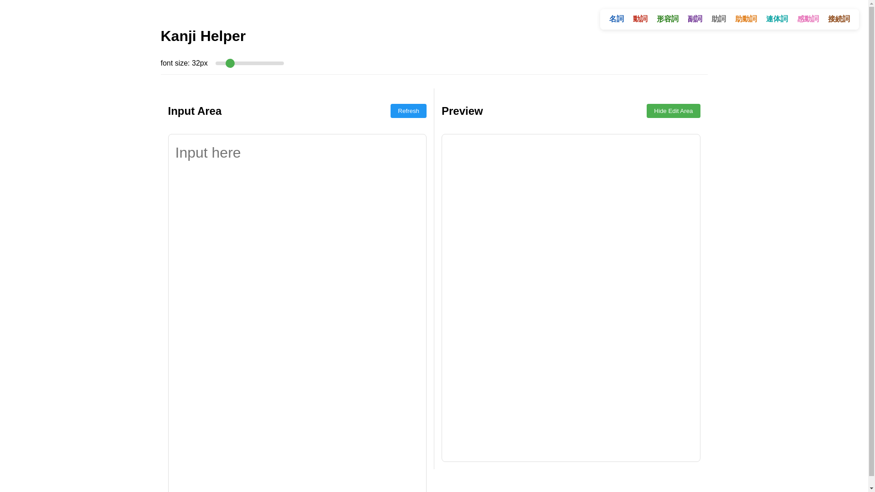The image size is (875, 492).
Task: Focus the 'Input here' text area
Action: pos(297,313)
